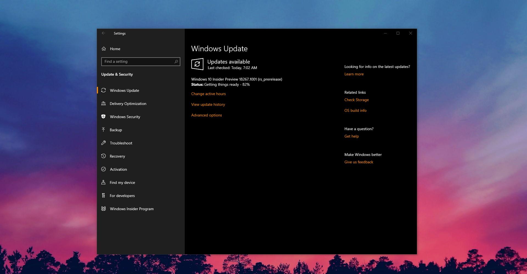Screen dimensions: 527x274
Task: Go to Windows Insider Program
Action: click(x=141, y=209)
